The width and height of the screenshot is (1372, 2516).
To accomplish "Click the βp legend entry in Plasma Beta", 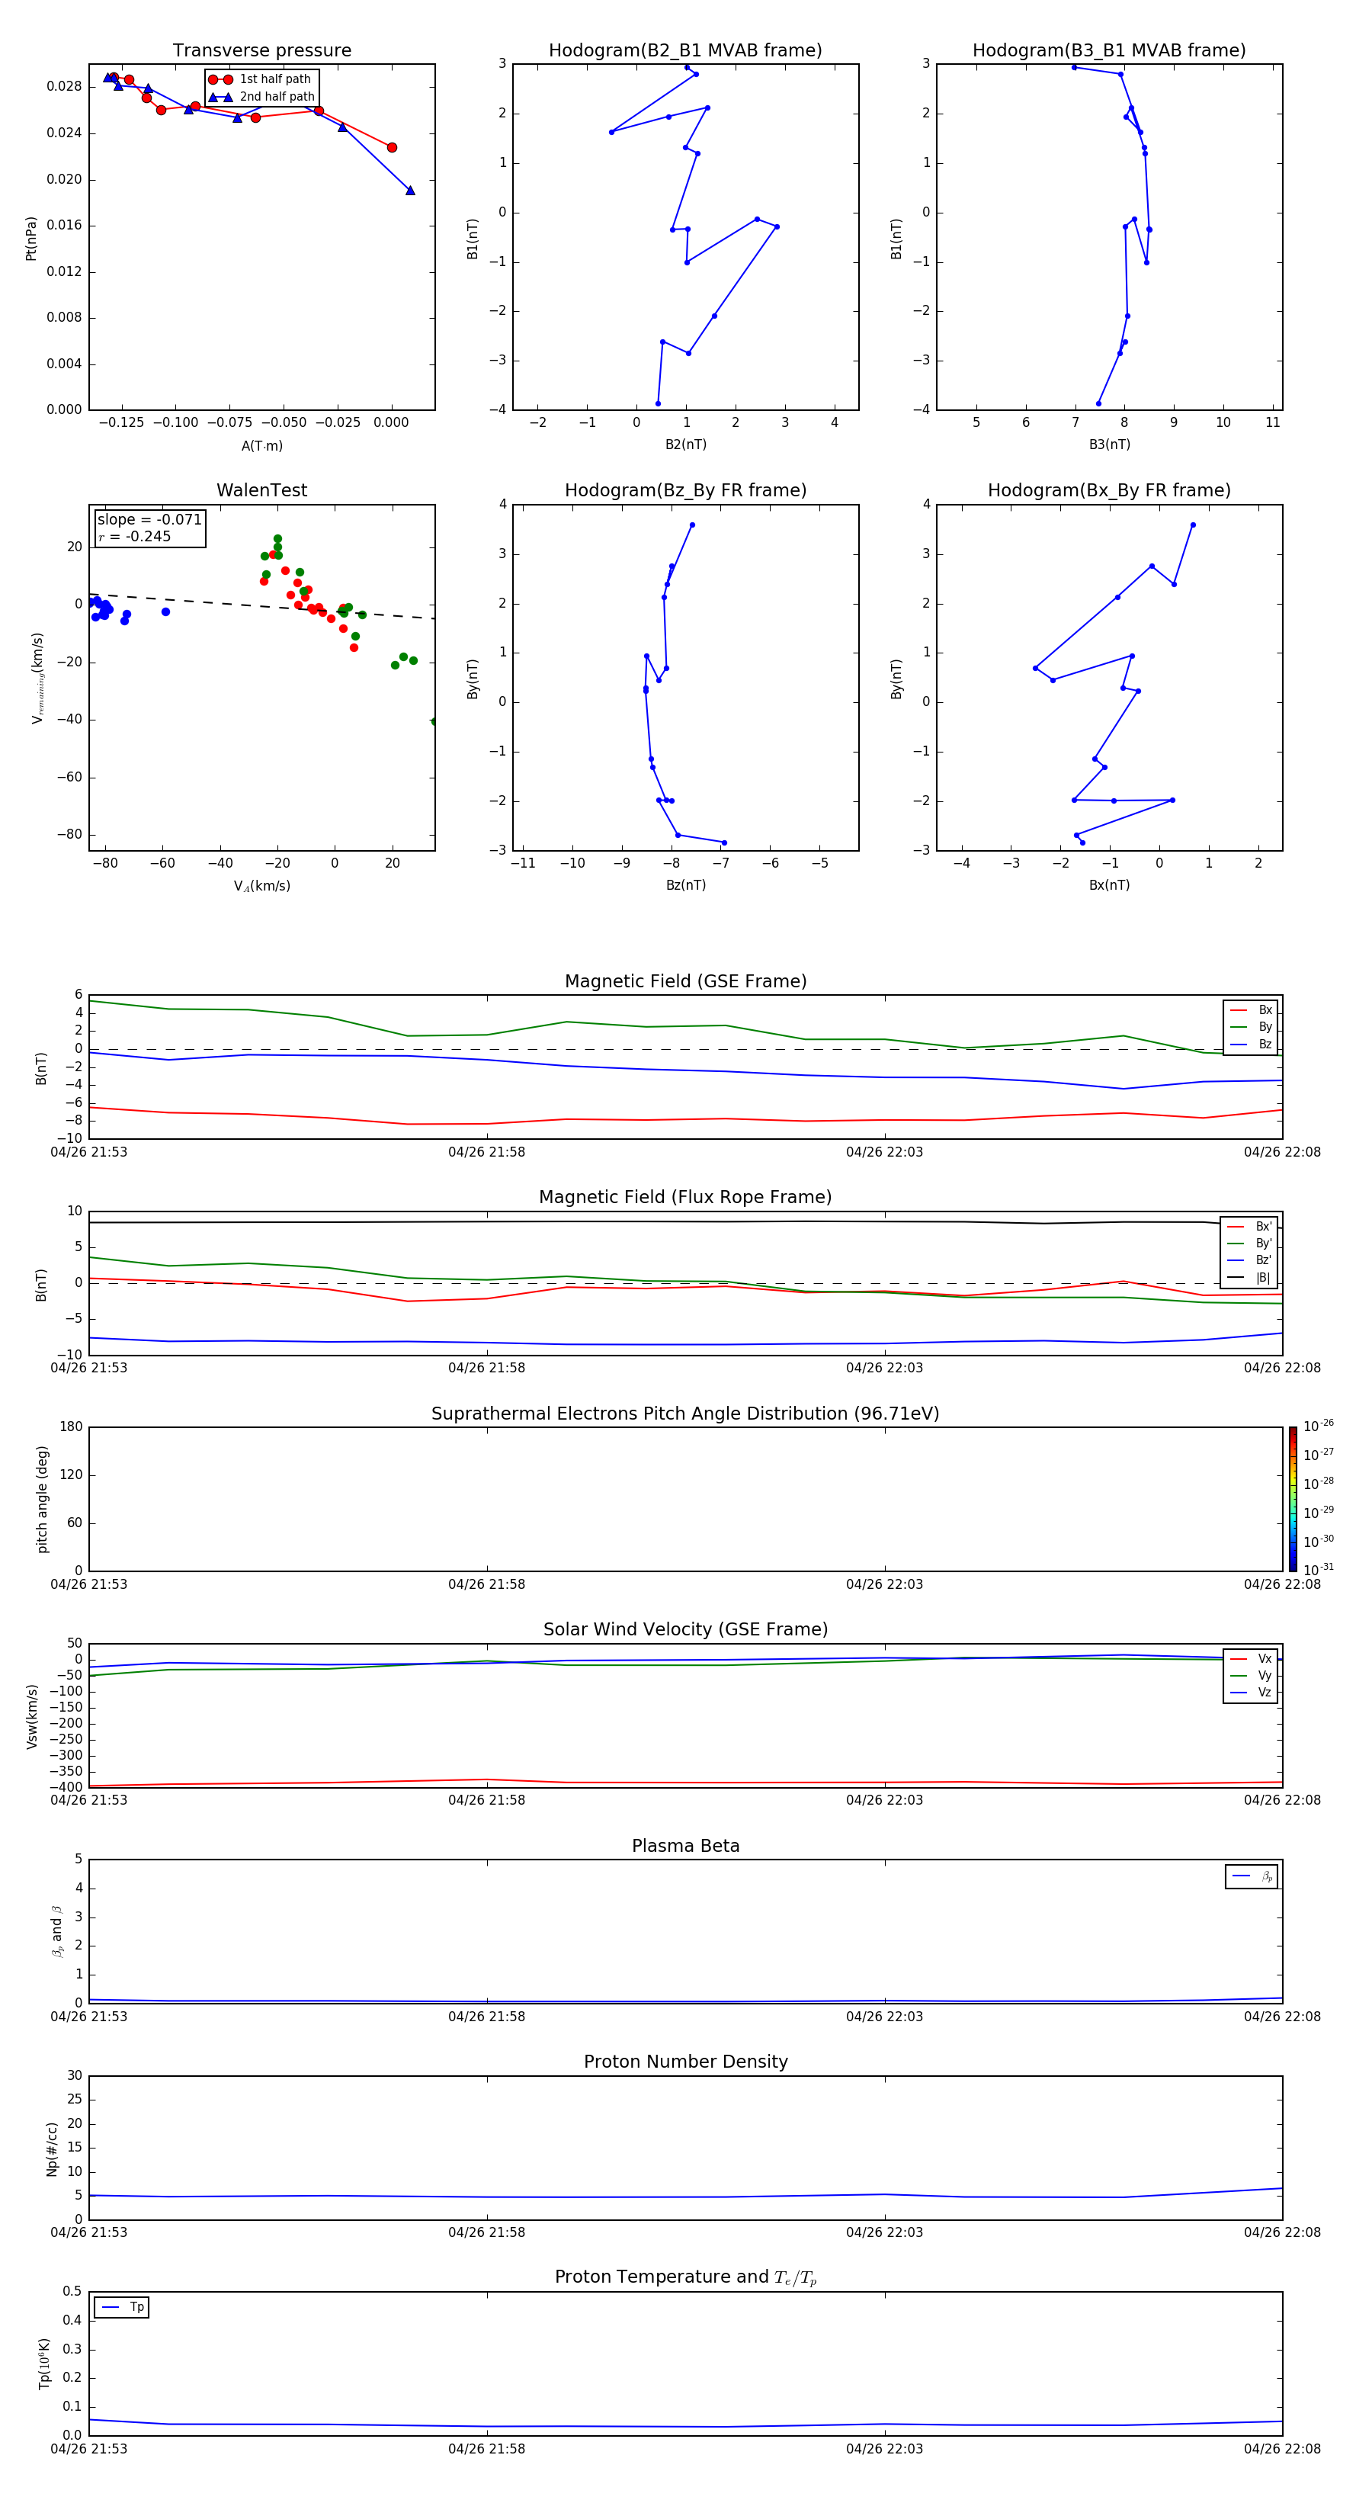I will tap(1252, 1876).
